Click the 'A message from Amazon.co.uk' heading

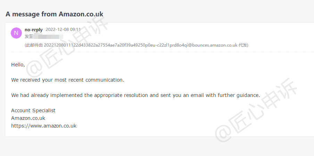pos(54,14)
